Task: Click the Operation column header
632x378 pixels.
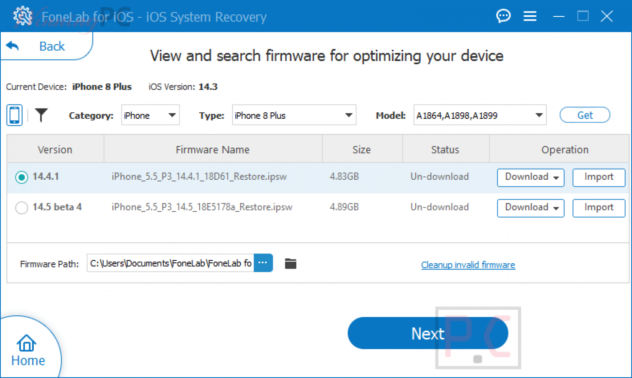Action: pyautogui.click(x=565, y=149)
